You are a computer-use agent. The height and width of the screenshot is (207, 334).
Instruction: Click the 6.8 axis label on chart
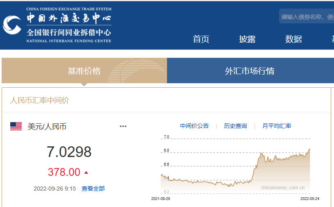pyautogui.click(x=166, y=150)
